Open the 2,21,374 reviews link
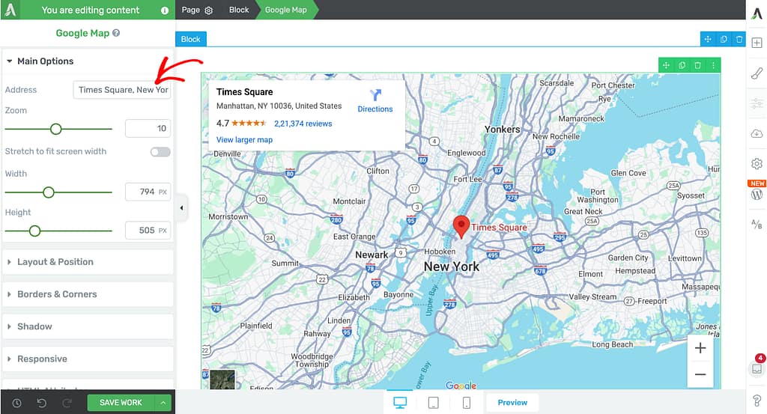This screenshot has height=414, width=767. point(303,124)
